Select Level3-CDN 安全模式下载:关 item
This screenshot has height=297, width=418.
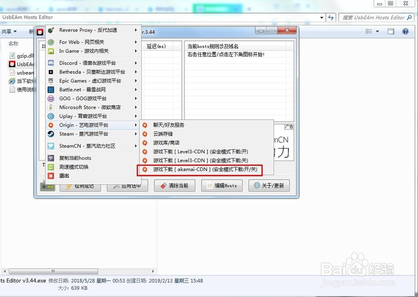[x=206, y=161]
